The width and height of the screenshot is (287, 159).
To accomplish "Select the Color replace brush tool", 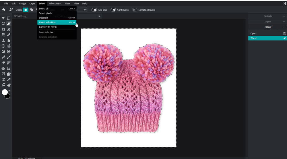I will pyautogui.click(x=9, y=63).
